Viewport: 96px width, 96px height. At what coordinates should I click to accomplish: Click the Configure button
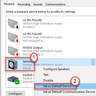click(x=15, y=93)
